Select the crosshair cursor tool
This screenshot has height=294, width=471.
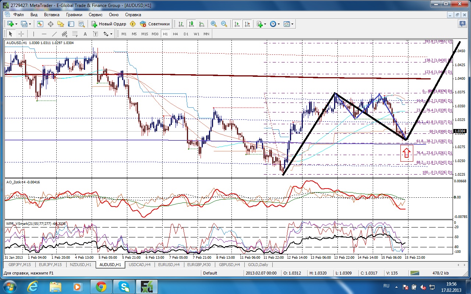(21, 34)
